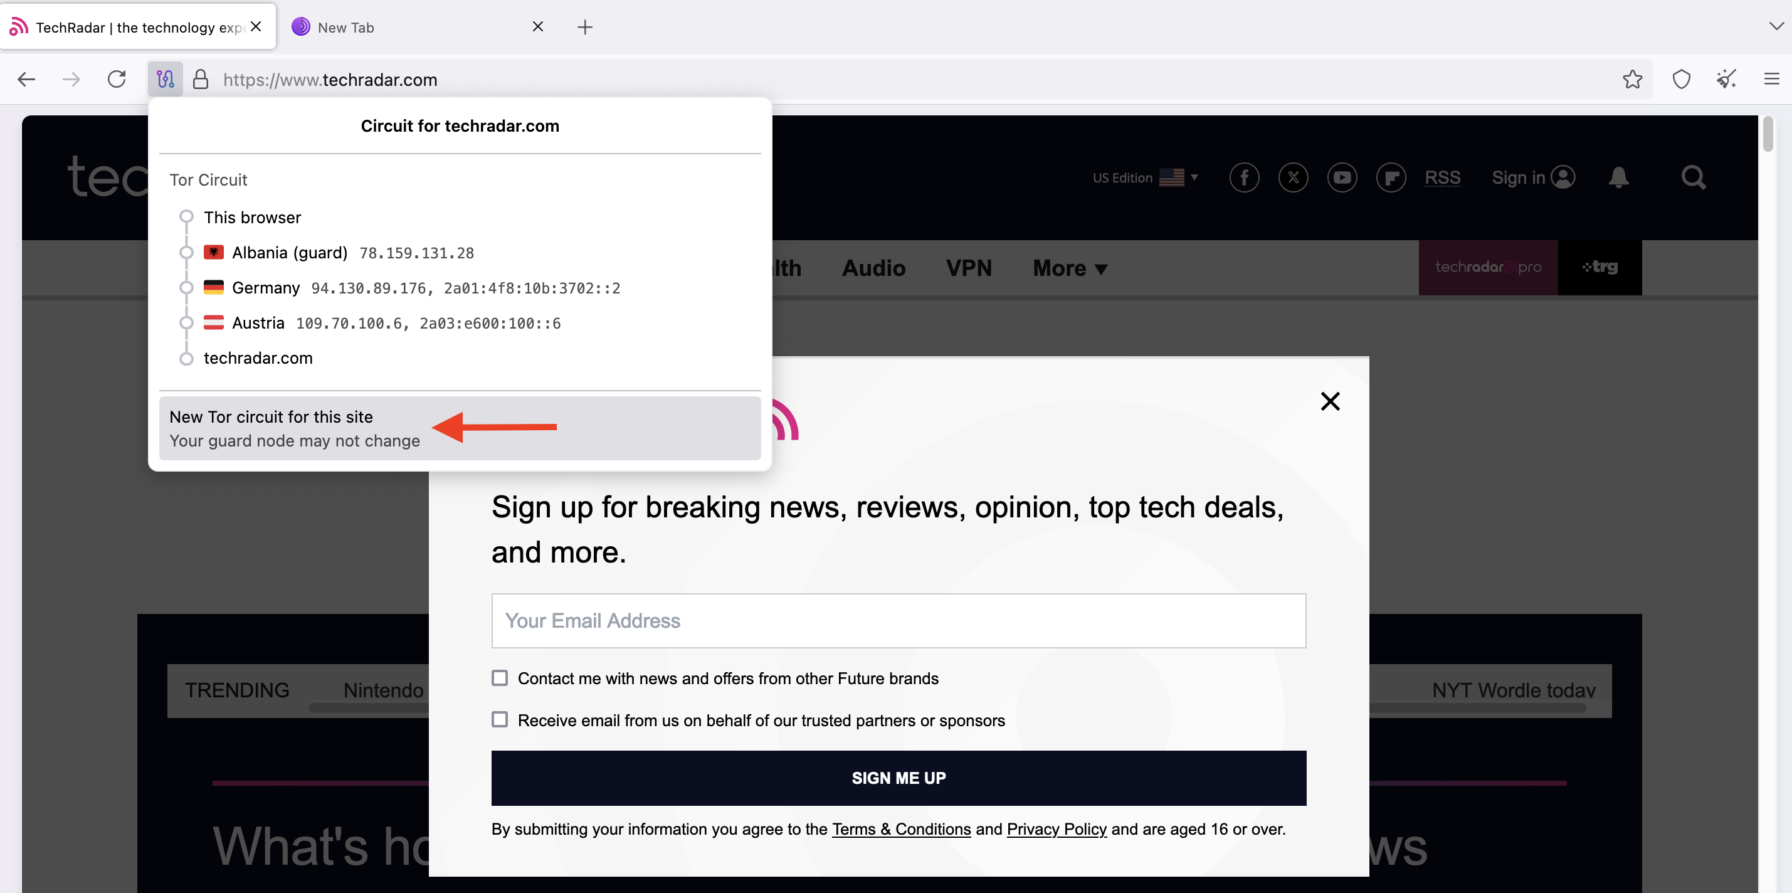The height and width of the screenshot is (893, 1792).
Task: Expand the list all tabs chevron
Action: 1776,26
